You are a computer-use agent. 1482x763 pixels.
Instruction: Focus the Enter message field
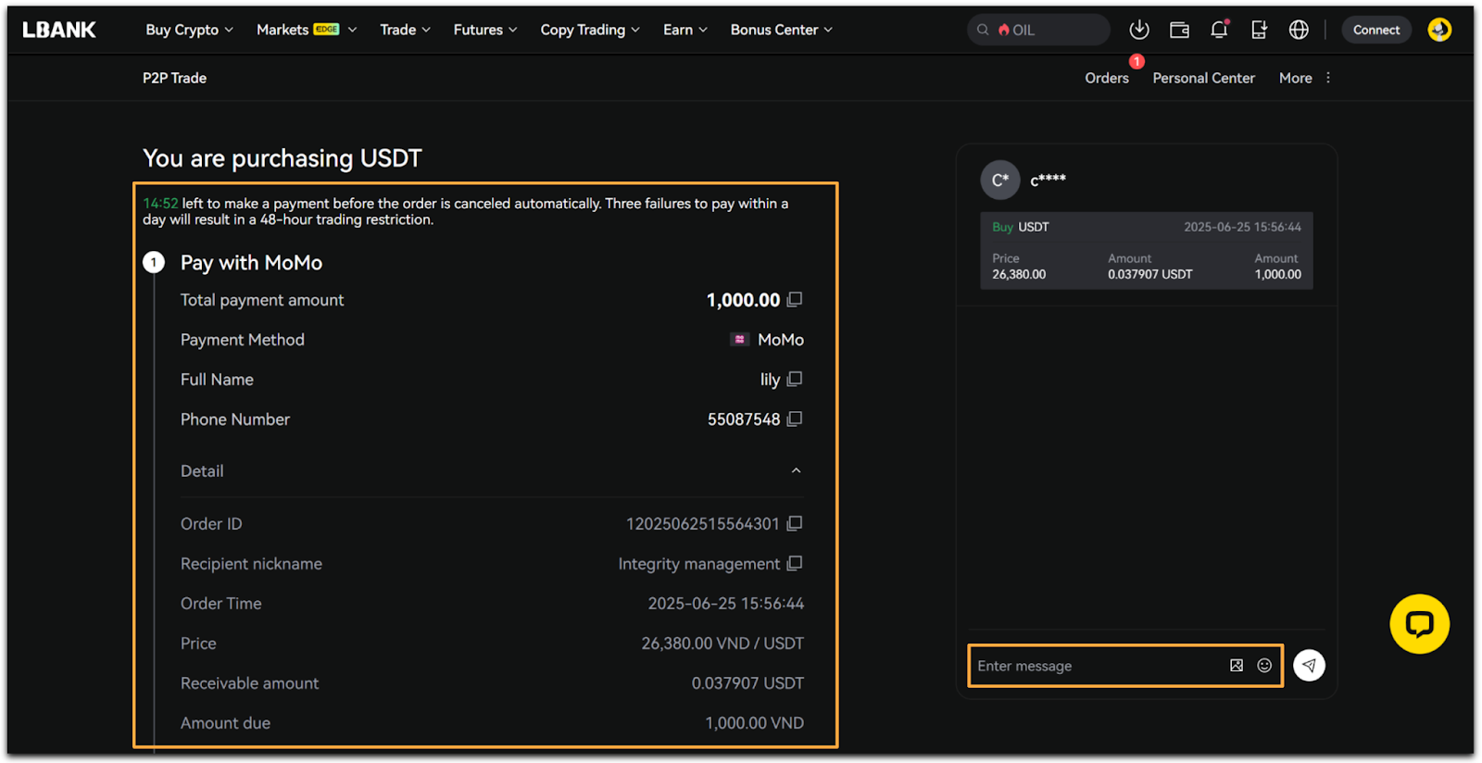1093,666
